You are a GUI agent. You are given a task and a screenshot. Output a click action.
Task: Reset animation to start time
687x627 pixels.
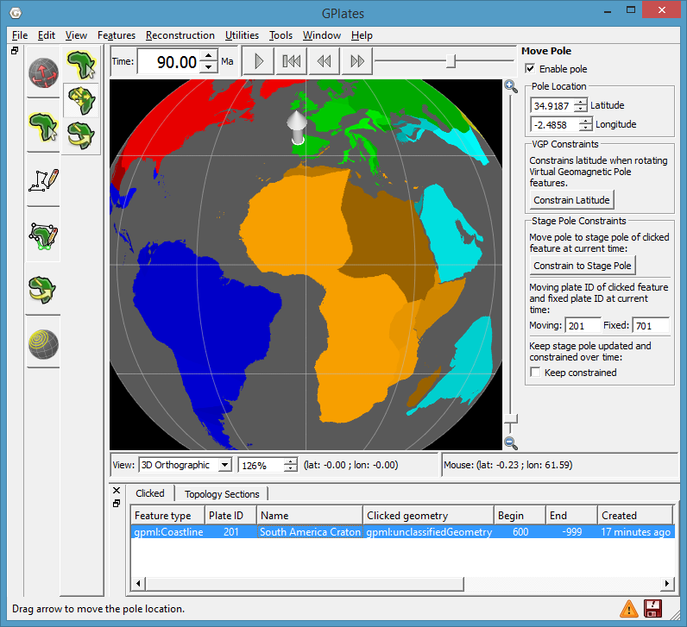292,61
